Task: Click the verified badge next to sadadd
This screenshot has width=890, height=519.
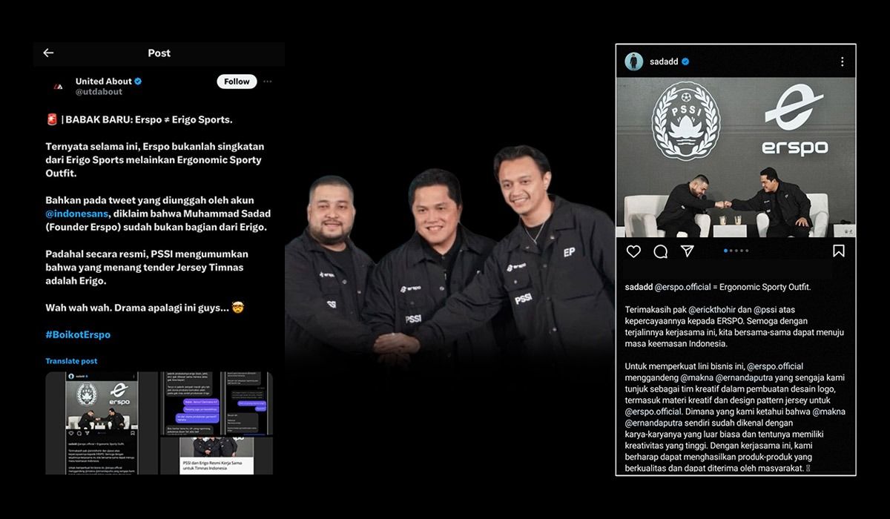Action: tap(685, 62)
